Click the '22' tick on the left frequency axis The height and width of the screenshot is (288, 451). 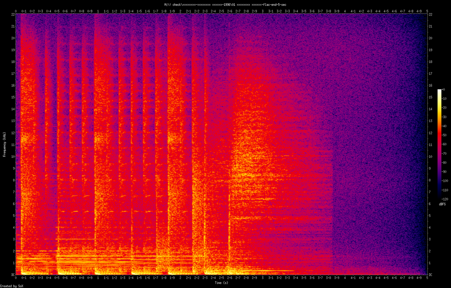coord(13,14)
